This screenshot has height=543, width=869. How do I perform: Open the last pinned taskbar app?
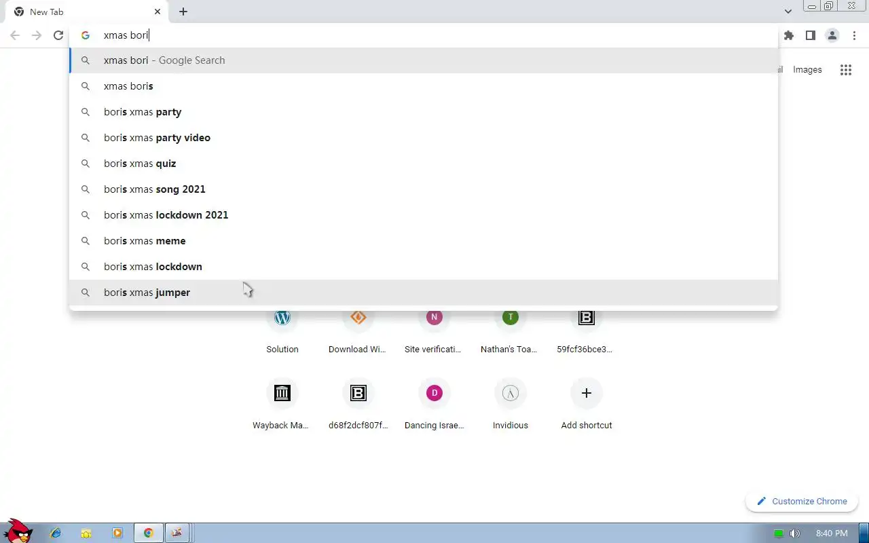(177, 533)
